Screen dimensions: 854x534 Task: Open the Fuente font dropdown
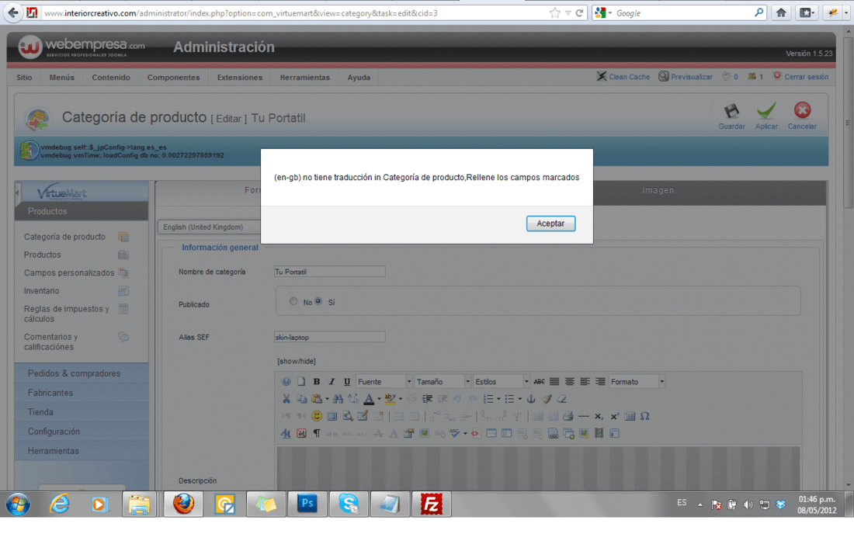[x=384, y=382]
